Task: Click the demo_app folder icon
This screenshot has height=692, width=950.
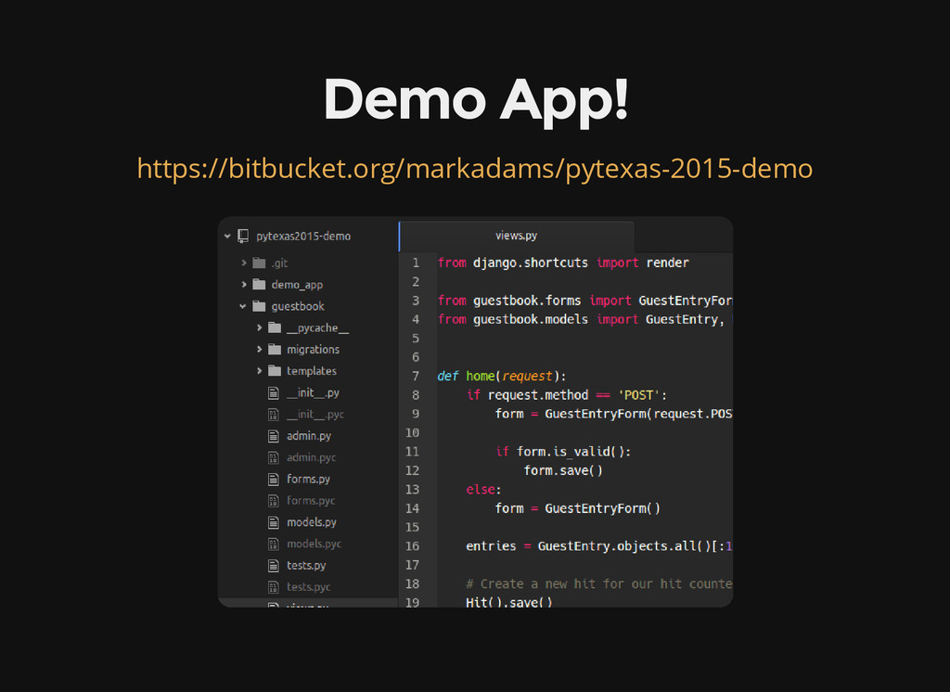Action: 259,285
